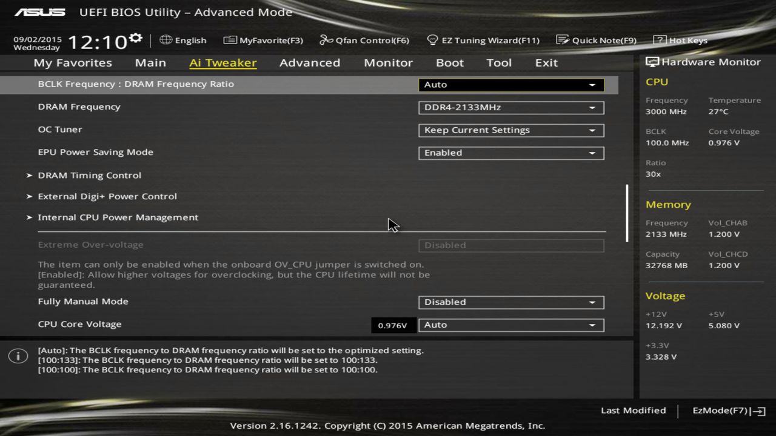Select the Ai Tweaker tab
This screenshot has height=436, width=776.
(x=222, y=63)
